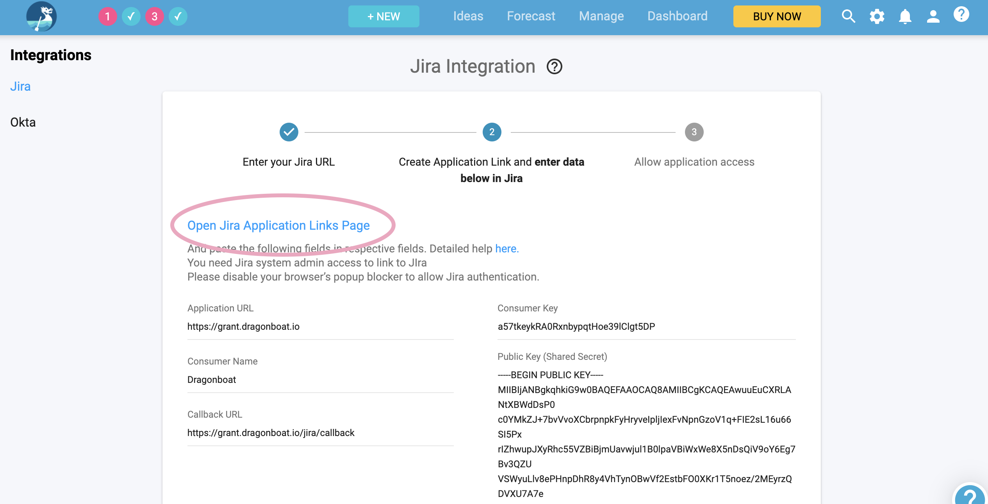Select the 'Public Key (Shared Secret)' label

pos(552,357)
